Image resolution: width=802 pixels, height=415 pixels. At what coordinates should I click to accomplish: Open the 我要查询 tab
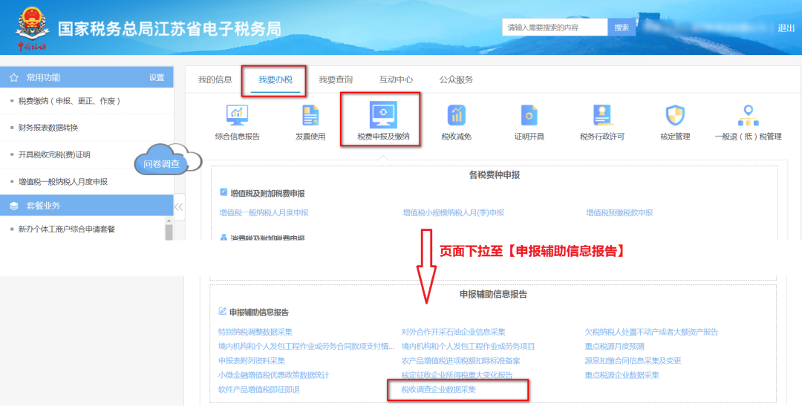pyautogui.click(x=336, y=79)
